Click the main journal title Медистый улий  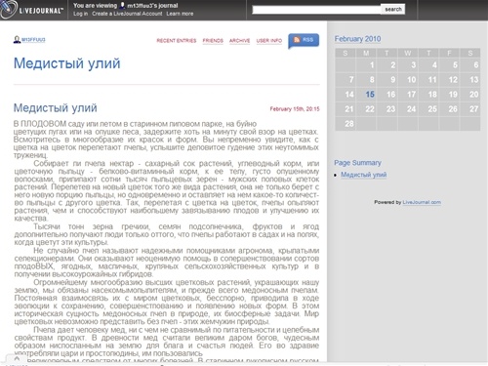[66, 63]
